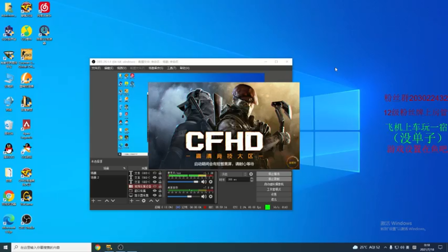Add a new source with plus icon
Viewport: 448px width, 252px height.
132,201
